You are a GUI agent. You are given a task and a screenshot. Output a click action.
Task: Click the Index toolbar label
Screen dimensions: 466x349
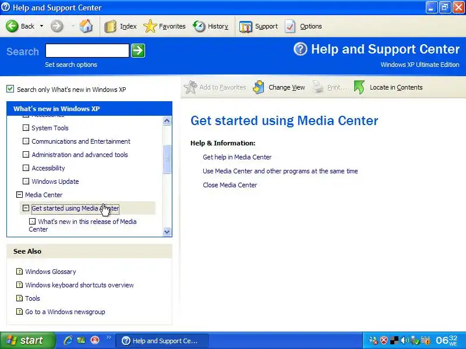point(128,26)
